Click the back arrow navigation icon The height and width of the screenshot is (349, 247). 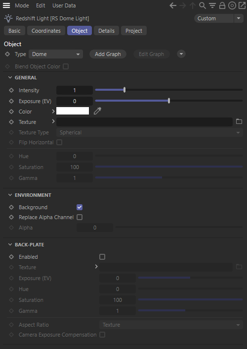point(173,5)
